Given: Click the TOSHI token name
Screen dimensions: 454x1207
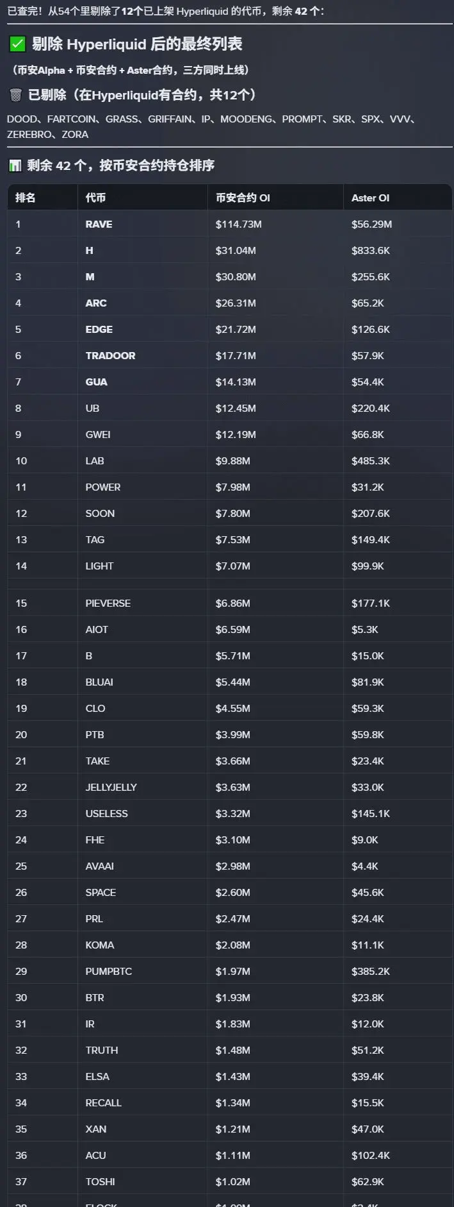Looking at the screenshot, I should tap(100, 1181).
